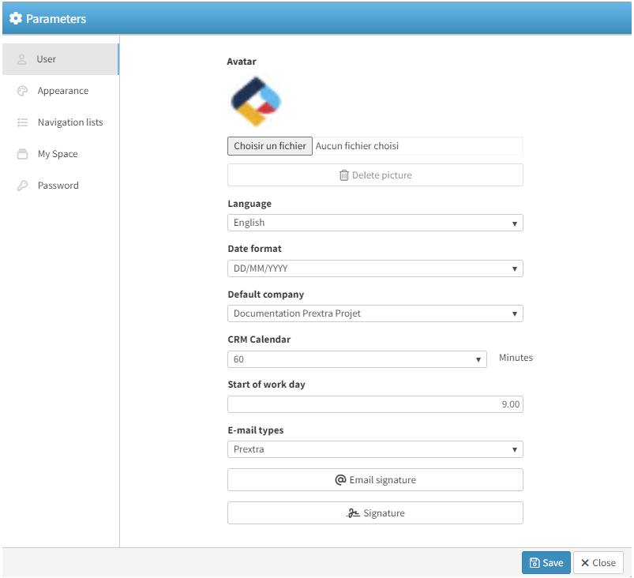
Task: Click the handwriting icon on Signature button
Action: pos(354,513)
